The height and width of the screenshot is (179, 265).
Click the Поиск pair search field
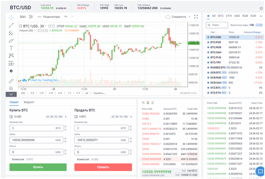tap(217, 25)
